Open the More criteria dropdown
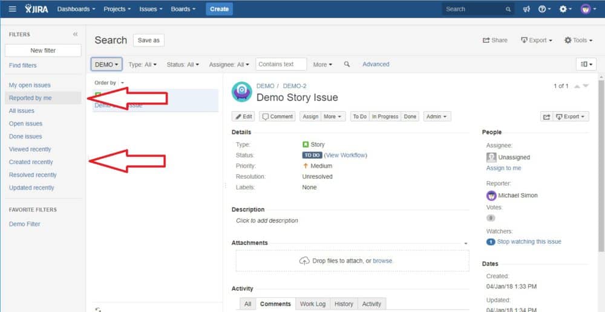Viewport: 605px width, 312px height. click(x=322, y=64)
